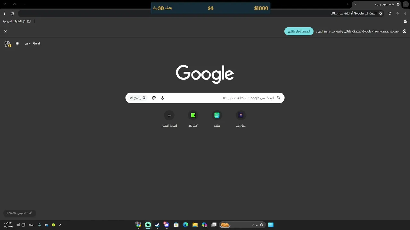The width and height of the screenshot is (410, 230).
Task: Open the tab groups grid icon in bookmarks bar
Action: pos(406,21)
